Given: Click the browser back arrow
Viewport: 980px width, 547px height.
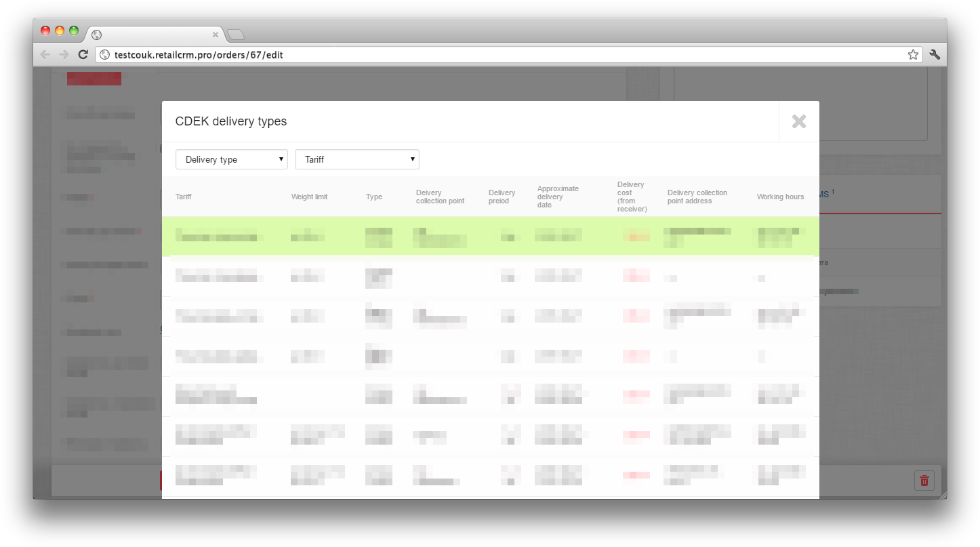Looking at the screenshot, I should pos(45,55).
